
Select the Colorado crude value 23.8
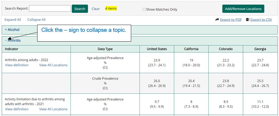coord(226,81)
